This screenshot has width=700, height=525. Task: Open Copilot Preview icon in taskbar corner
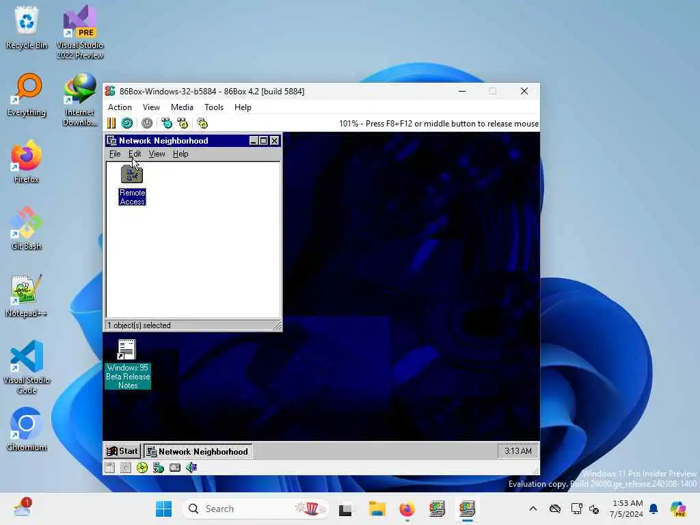pyautogui.click(x=677, y=509)
